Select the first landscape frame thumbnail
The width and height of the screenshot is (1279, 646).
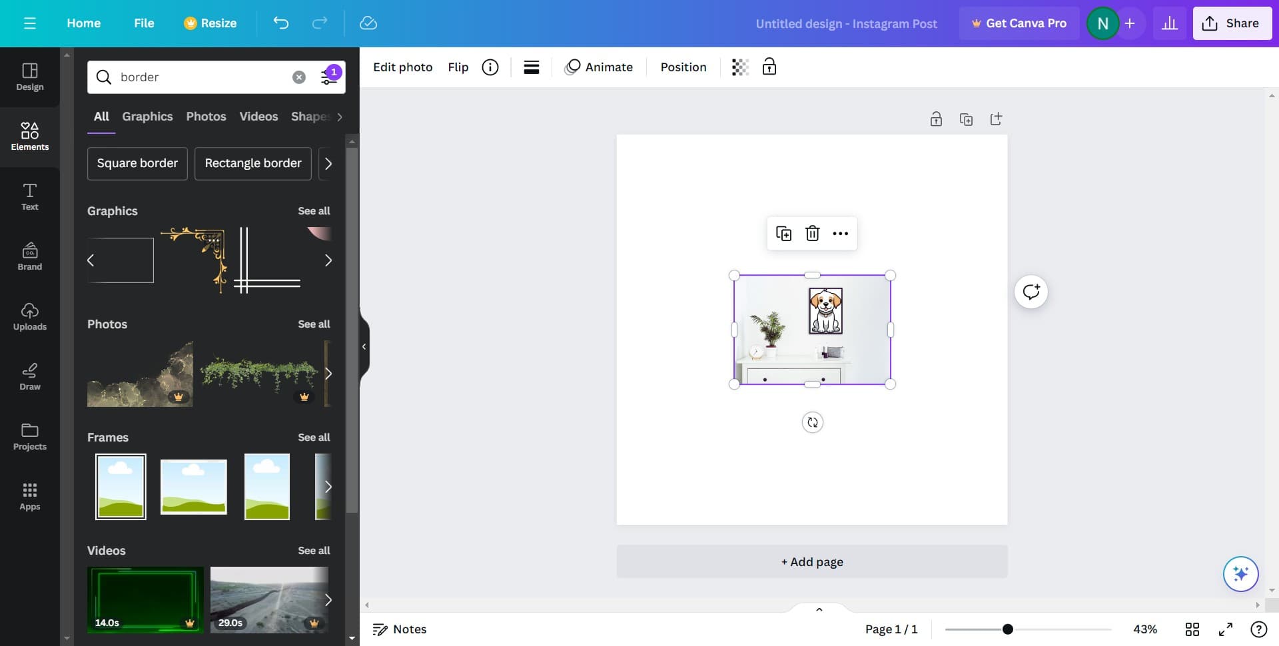point(120,486)
